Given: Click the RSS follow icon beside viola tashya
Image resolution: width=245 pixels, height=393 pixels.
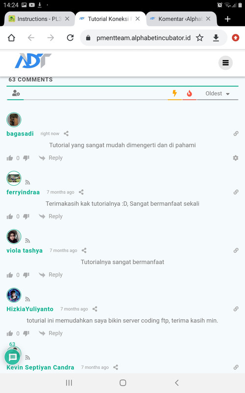Looking at the screenshot, I should [27, 241].
